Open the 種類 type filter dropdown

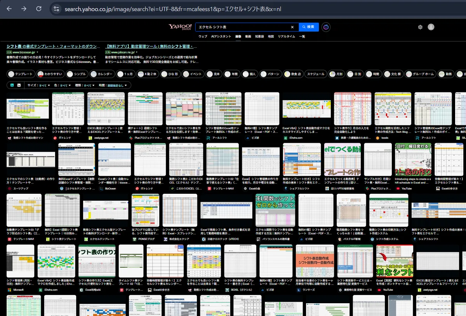(x=85, y=85)
